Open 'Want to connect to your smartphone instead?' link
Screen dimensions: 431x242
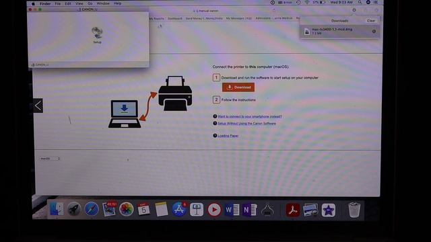tap(250, 116)
